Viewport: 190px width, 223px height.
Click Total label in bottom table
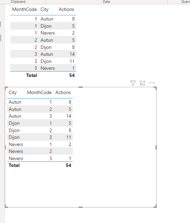[14, 166]
